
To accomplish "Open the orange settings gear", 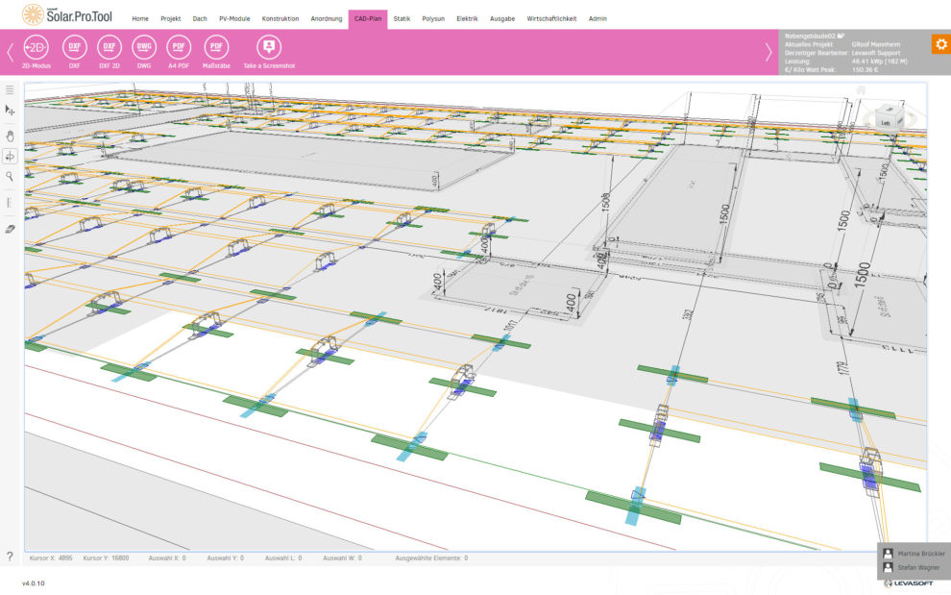I will click(939, 44).
